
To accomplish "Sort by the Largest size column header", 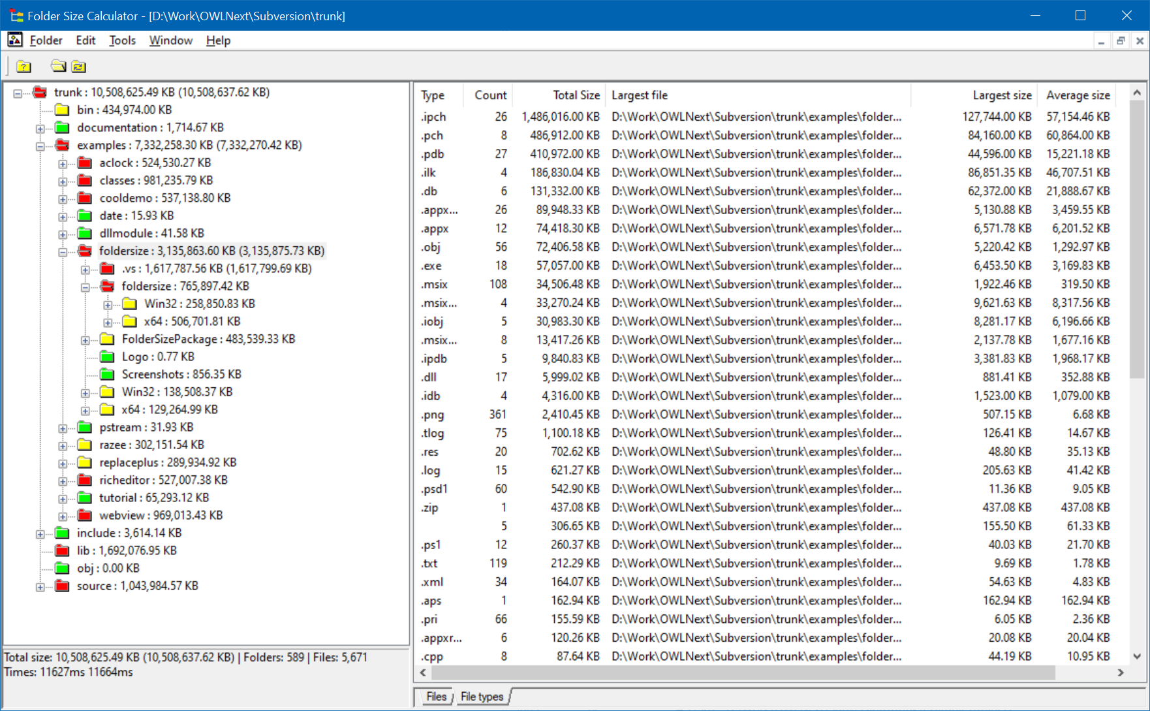I will point(973,95).
